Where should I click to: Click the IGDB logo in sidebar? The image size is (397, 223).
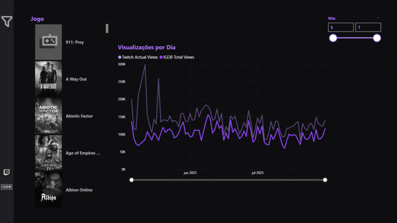(x=6, y=187)
